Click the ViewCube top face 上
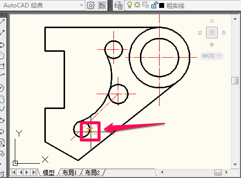This screenshot has width=241, height=178. click(212, 33)
